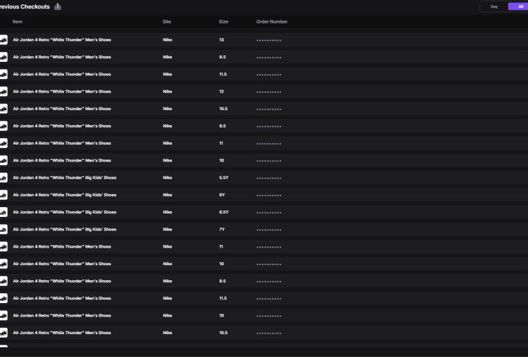Reveal masked order number for size 12
This screenshot has height=357, width=528.
[x=269, y=93]
